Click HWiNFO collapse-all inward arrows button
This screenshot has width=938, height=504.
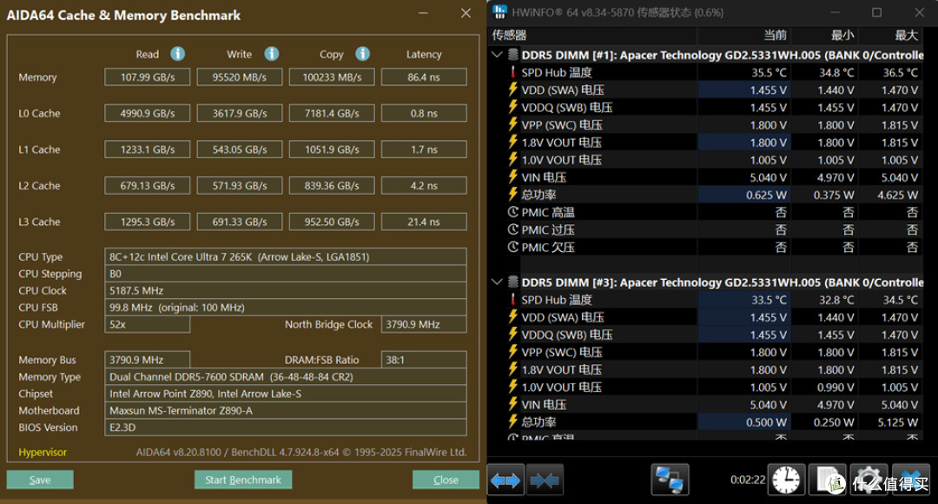pos(545,480)
